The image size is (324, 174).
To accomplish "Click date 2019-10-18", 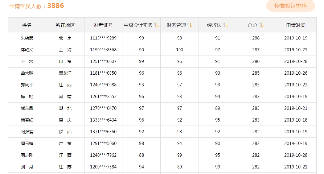I will [x=296, y=120].
